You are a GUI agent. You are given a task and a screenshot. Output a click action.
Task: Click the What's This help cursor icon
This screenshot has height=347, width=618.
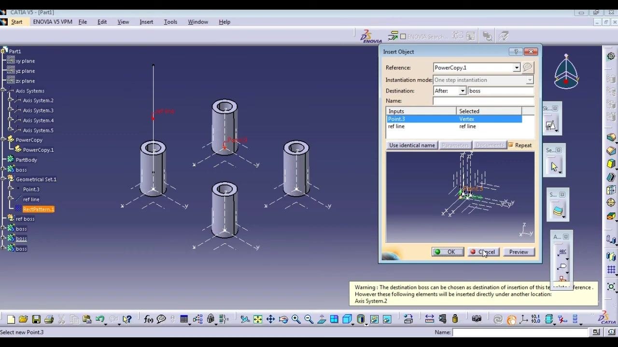127,319
